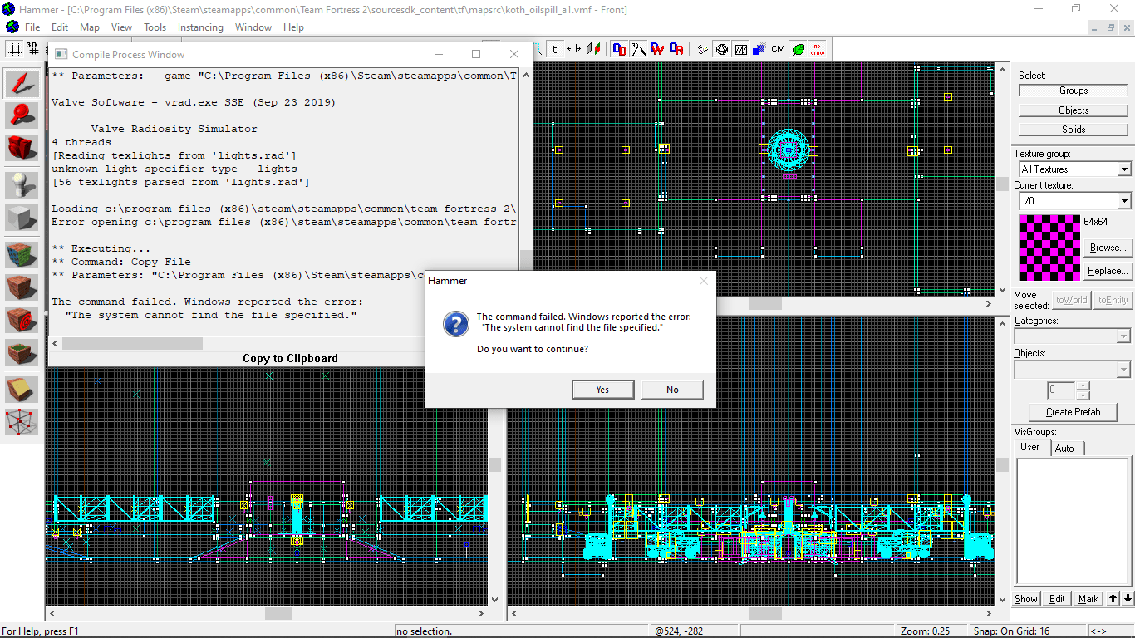1135x638 pixels.
Task: Switch to the User VisGroups tab
Action: pos(1030,447)
